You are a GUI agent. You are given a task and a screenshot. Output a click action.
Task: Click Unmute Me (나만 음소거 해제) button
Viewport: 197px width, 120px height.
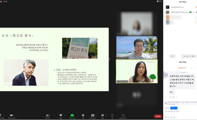point(189,56)
